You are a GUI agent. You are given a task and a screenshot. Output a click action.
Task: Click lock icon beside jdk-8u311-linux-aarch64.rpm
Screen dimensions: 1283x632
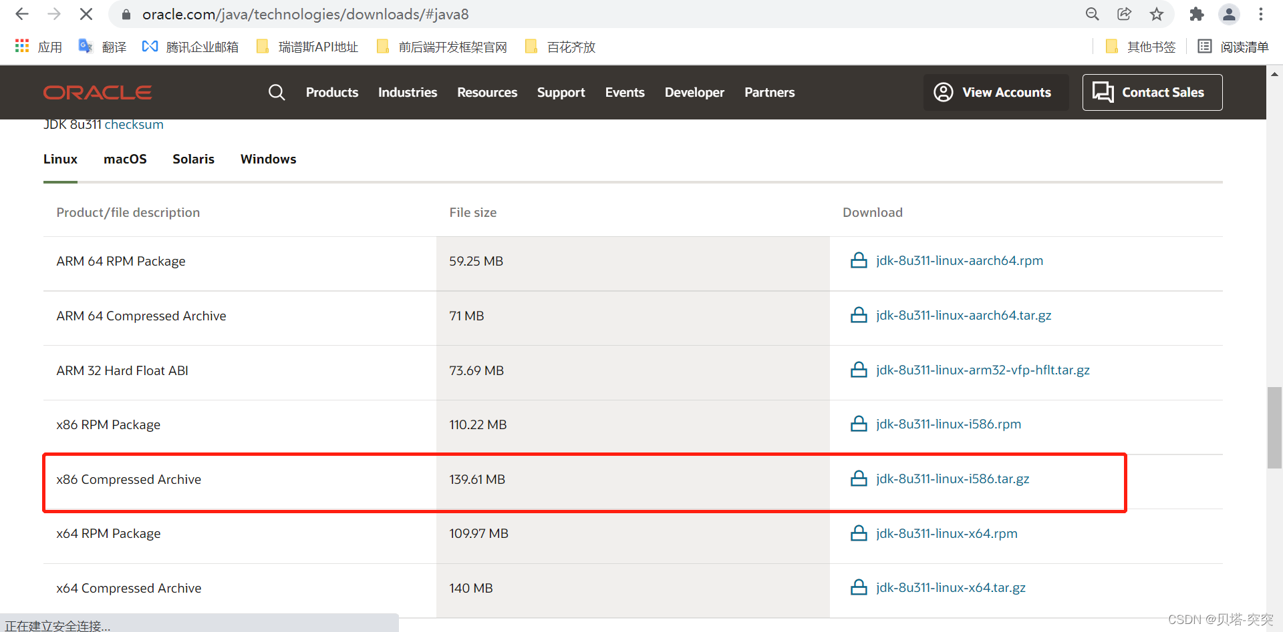(859, 260)
